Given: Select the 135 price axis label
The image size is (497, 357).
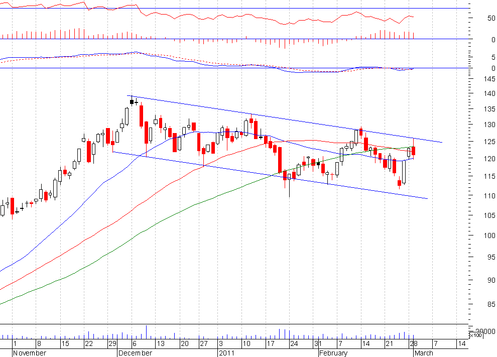Looking at the screenshot, I should (489, 109).
